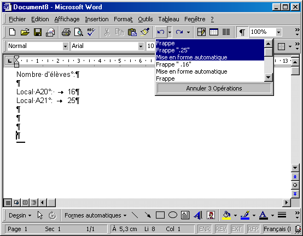Click the Columns layout icon
The width and height of the screenshot is (303, 236).
click(226, 32)
